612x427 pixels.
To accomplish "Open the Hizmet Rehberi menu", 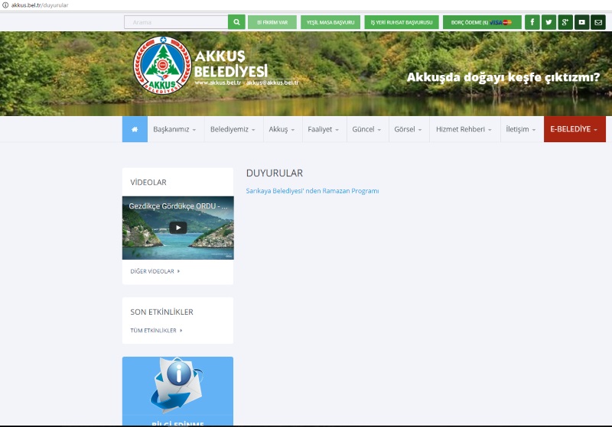I will click(x=464, y=130).
